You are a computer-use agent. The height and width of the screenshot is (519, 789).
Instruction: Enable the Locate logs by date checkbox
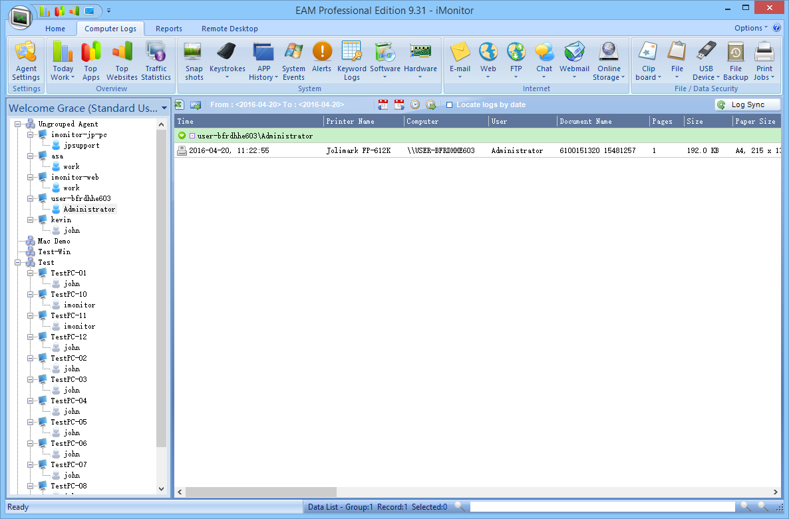(450, 105)
